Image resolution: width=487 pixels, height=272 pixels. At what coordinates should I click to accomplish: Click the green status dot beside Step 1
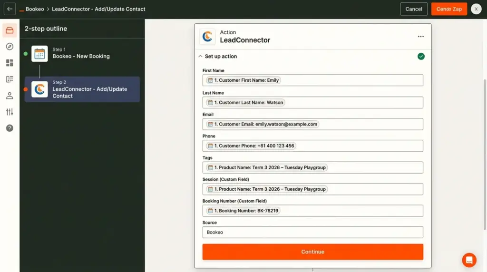26,54
